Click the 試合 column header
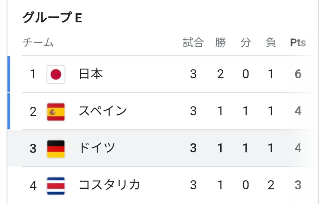This screenshot has height=204, width=325. pos(193,42)
